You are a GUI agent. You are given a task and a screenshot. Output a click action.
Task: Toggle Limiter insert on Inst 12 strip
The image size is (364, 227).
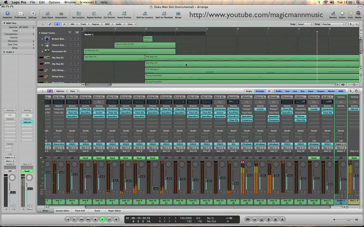coord(260,109)
